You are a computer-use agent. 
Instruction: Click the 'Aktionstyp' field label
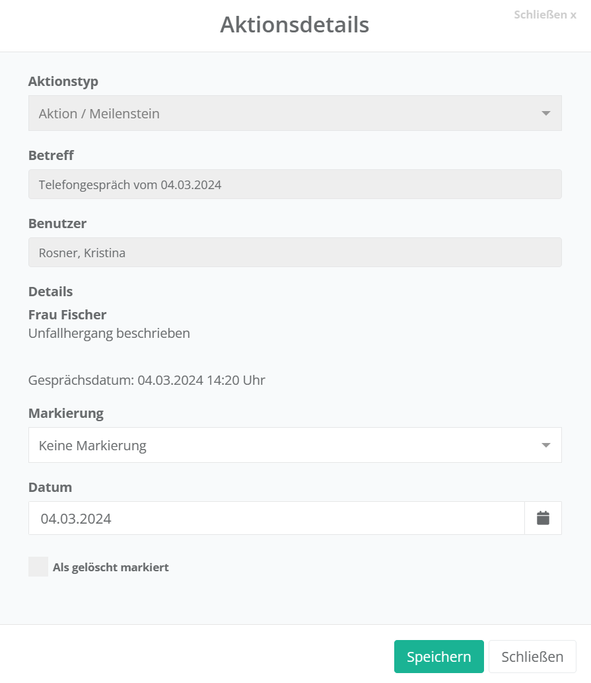click(x=63, y=82)
